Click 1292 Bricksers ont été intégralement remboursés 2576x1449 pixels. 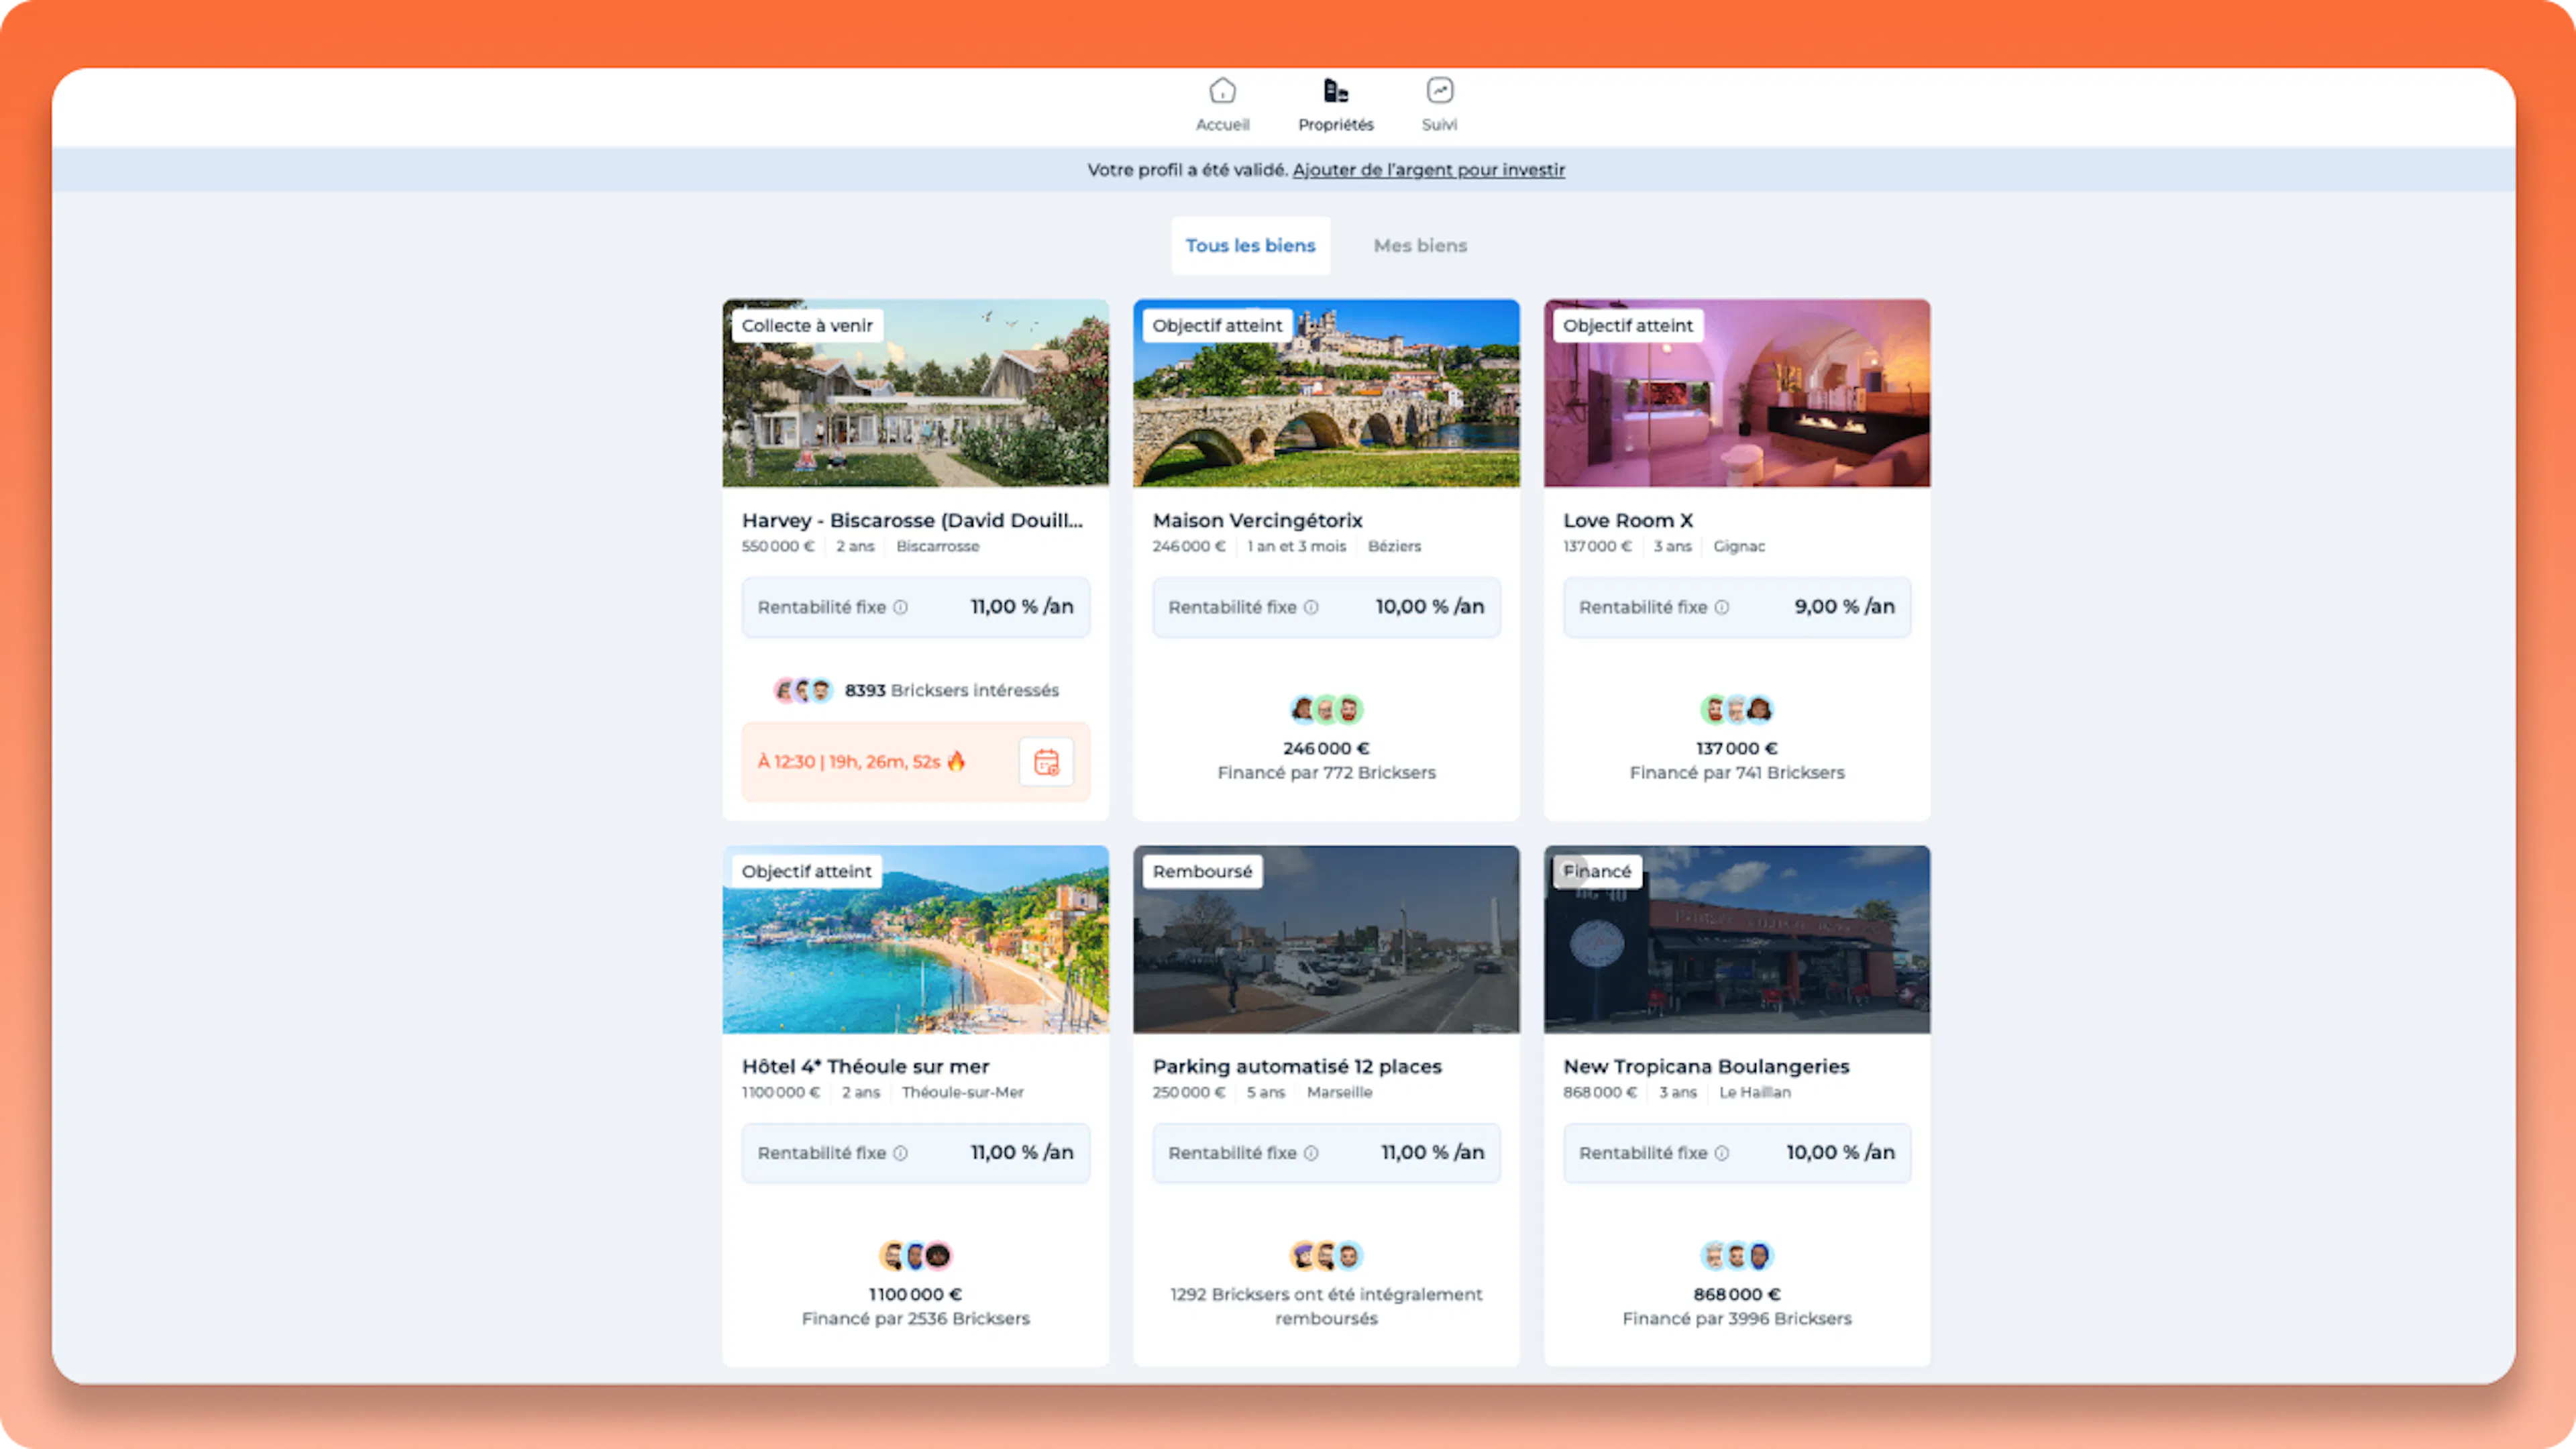point(1326,1307)
